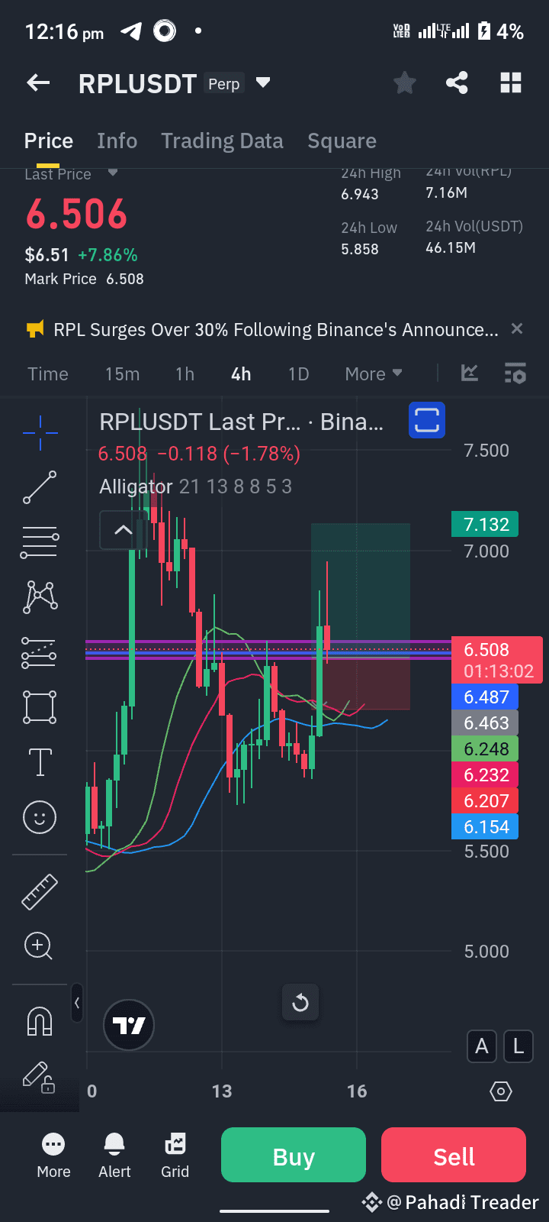Viewport: 549px width, 1222px height.
Task: Click the 7.132 target price label
Action: click(485, 525)
